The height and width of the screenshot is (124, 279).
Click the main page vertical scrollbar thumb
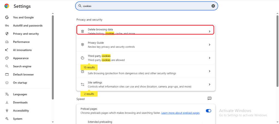coord(277,51)
